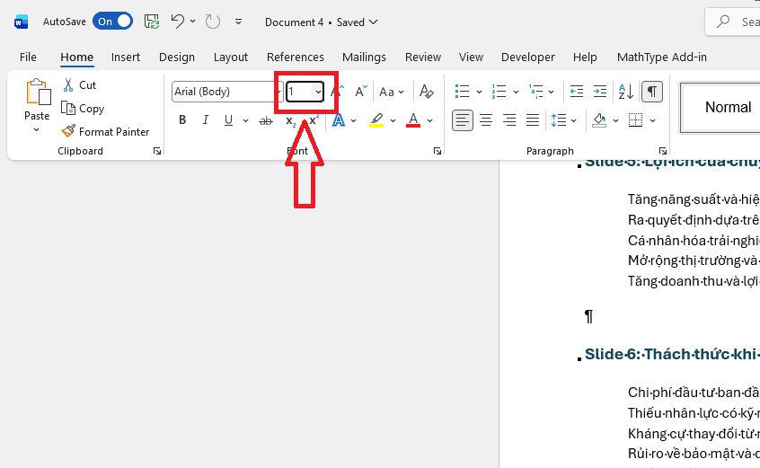Open the Mailings tab
Viewport: 760px width, 468px height.
click(x=364, y=57)
